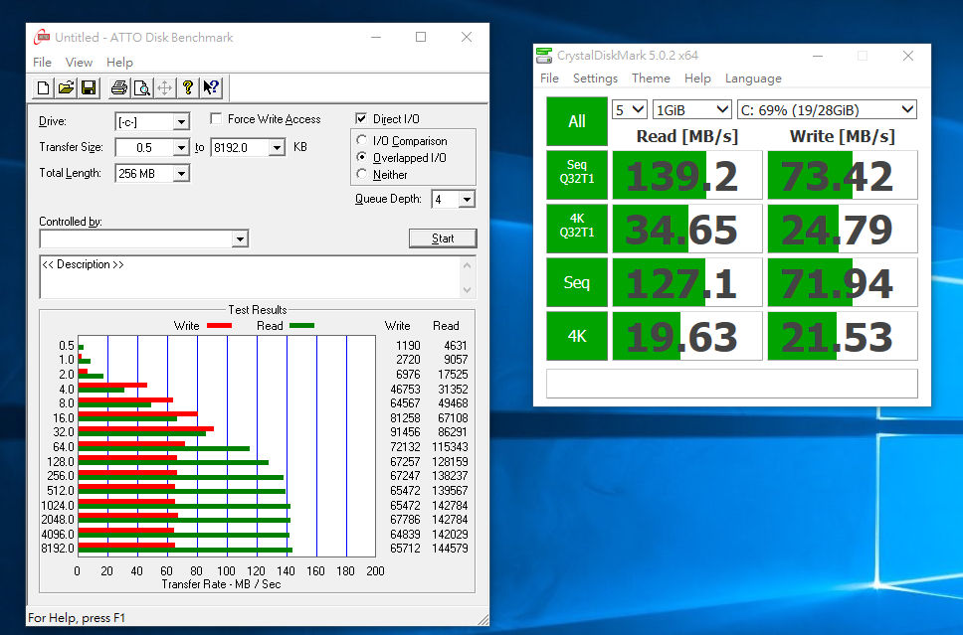Maximize the ATTO Disk Benchmark window
The height and width of the screenshot is (635, 963).
(421, 37)
